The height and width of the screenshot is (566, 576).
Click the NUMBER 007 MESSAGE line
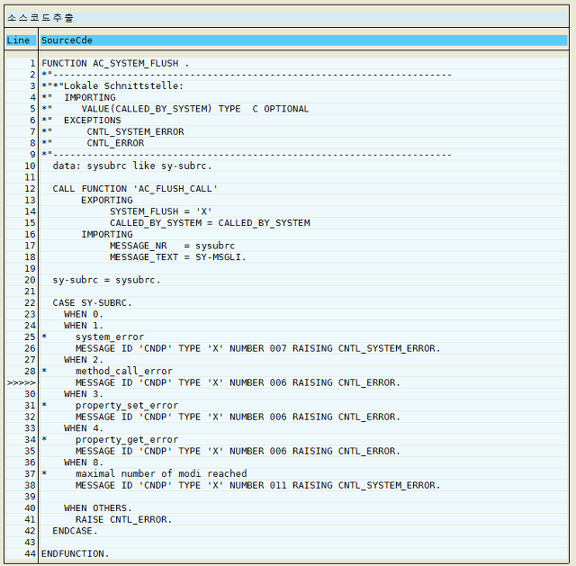tap(258, 348)
